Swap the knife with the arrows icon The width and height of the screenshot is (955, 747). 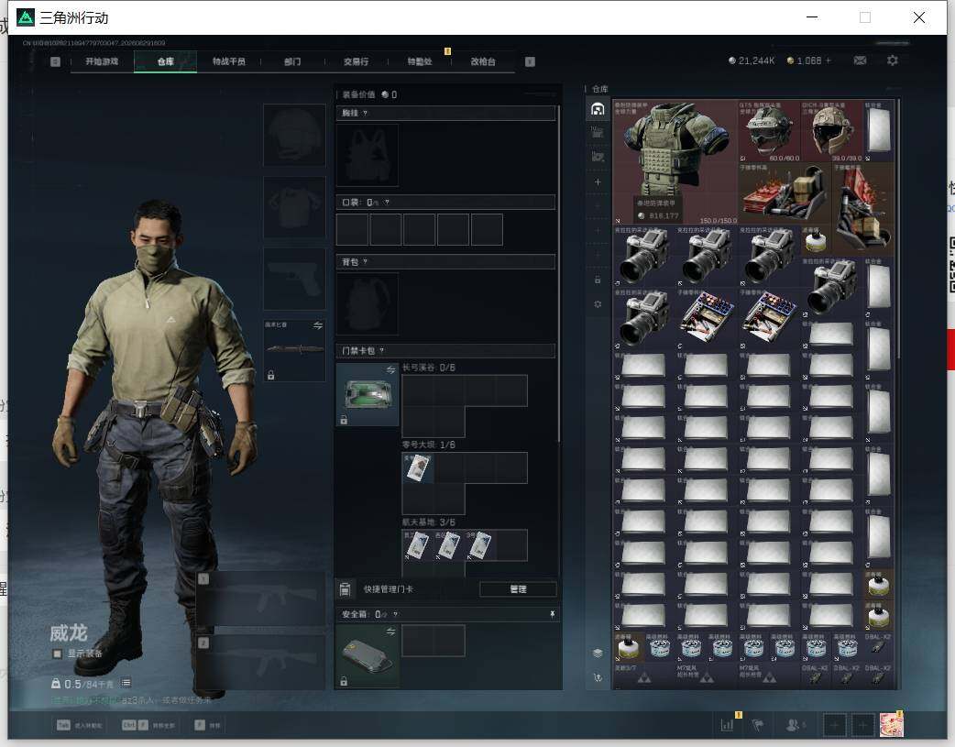(318, 325)
